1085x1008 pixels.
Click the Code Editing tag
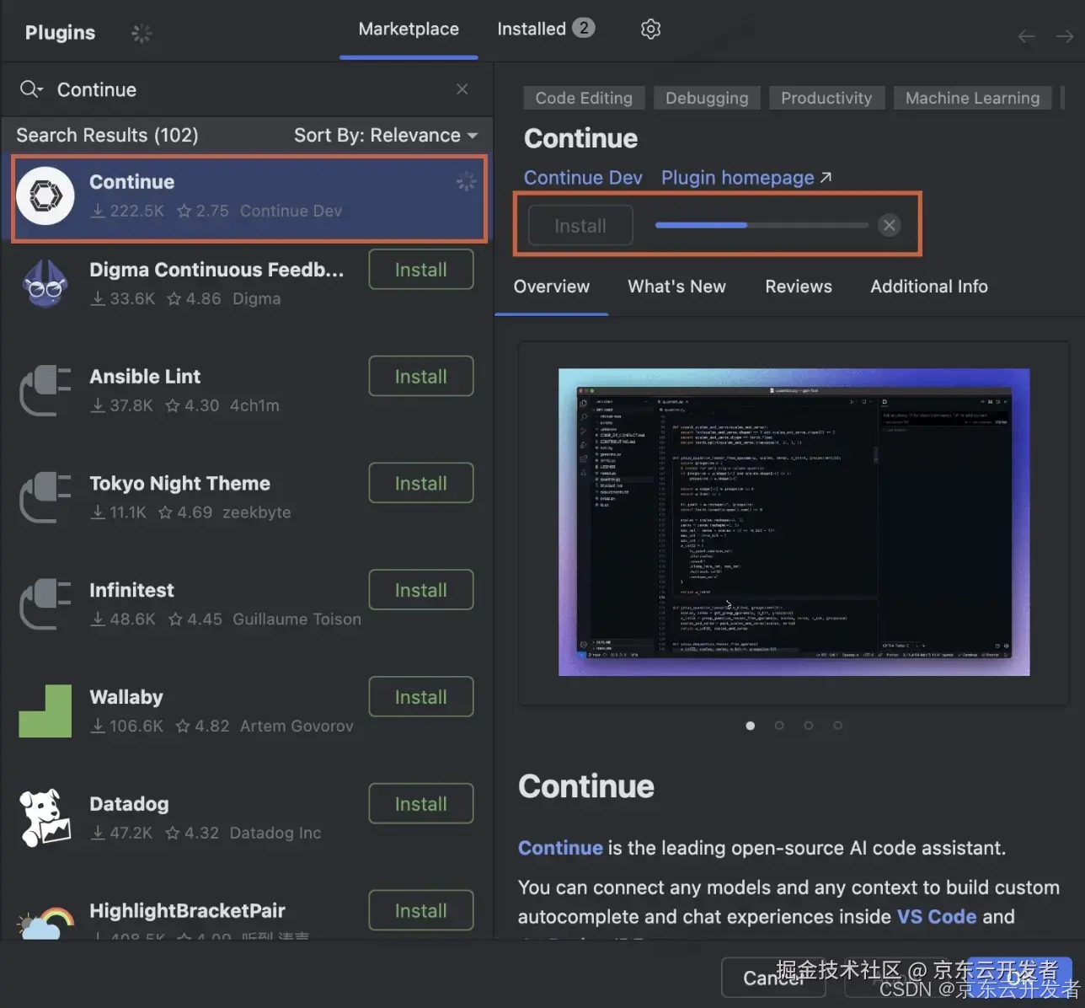pos(584,98)
